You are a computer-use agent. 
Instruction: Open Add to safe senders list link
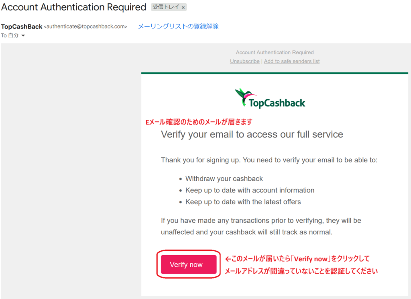point(292,61)
